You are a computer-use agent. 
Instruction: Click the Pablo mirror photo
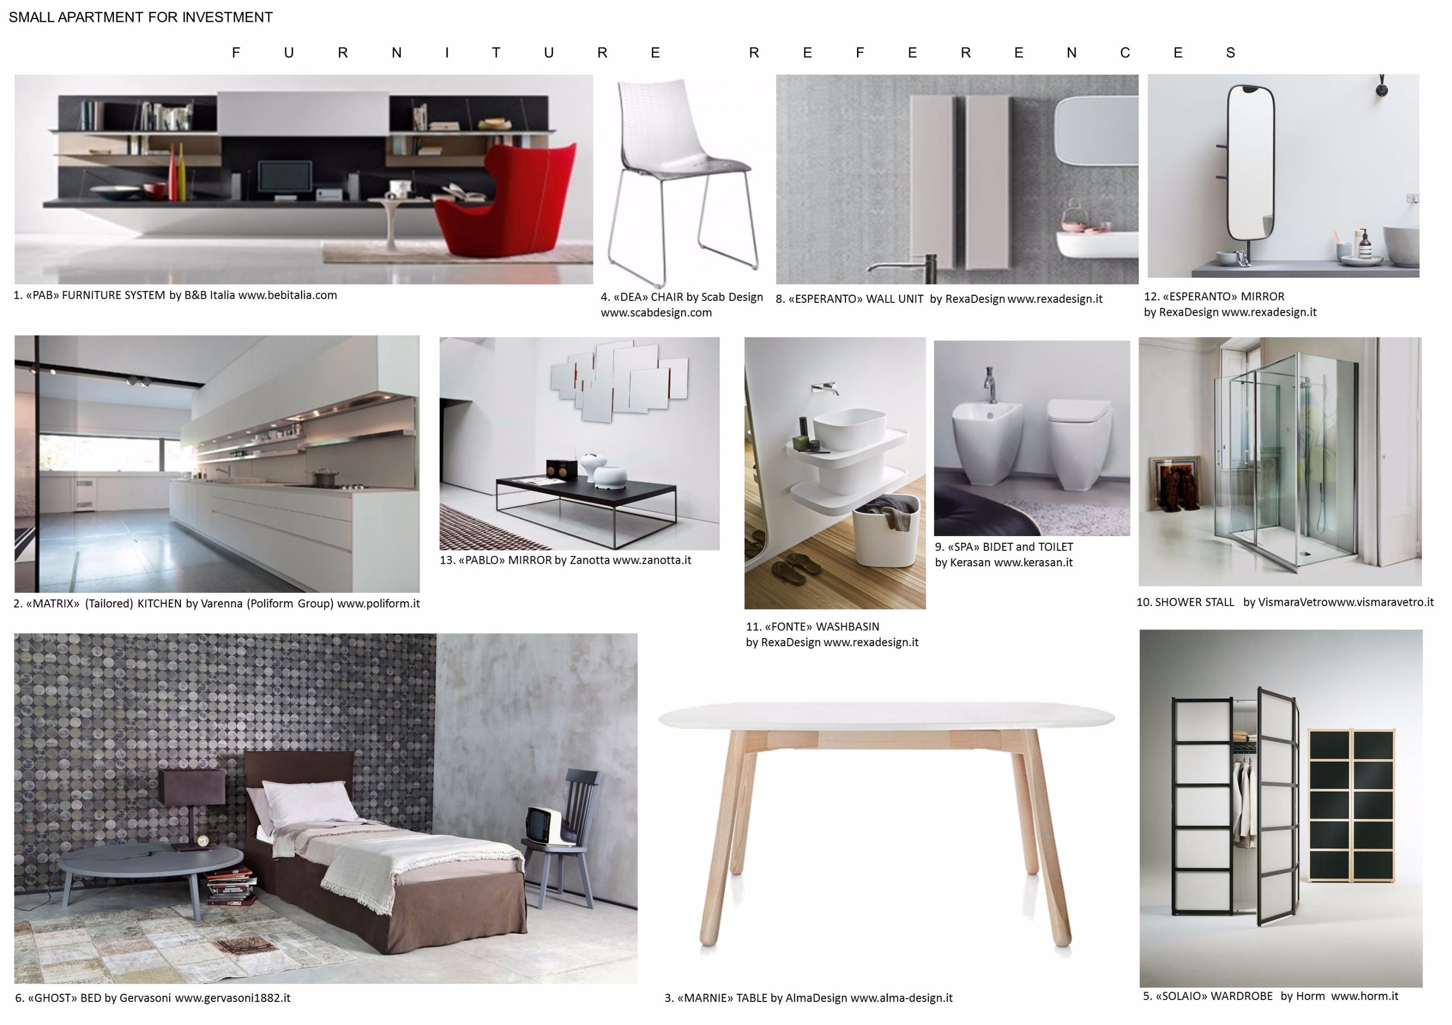[579, 443]
